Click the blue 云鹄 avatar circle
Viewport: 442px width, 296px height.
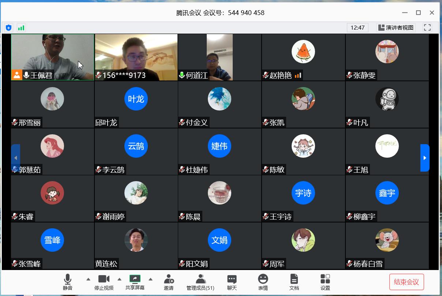(136, 146)
